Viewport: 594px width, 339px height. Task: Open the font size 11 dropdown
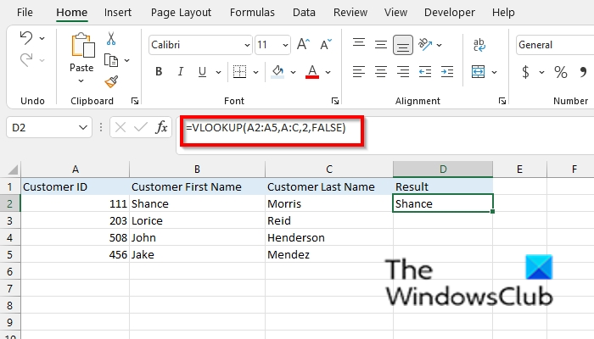pos(285,45)
